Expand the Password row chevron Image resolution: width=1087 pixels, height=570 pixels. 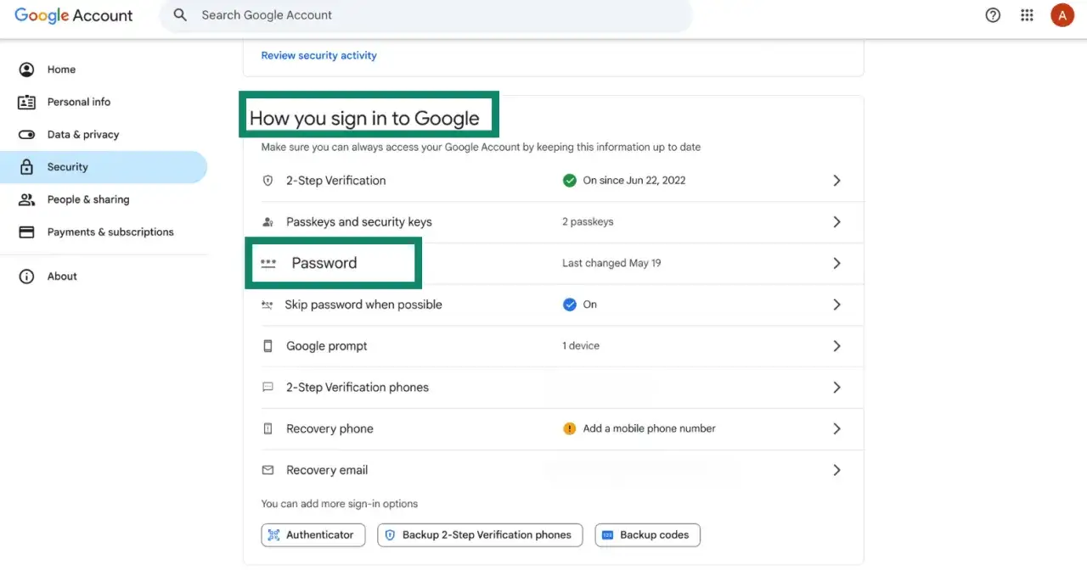pos(836,263)
